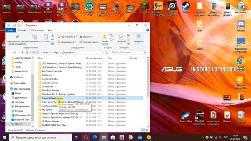This screenshot has width=251, height=141.
Task: Open the Delete ribbon dropdown
Action: 86,37
